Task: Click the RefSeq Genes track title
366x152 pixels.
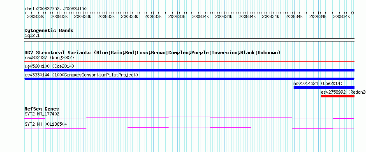Action: point(42,109)
